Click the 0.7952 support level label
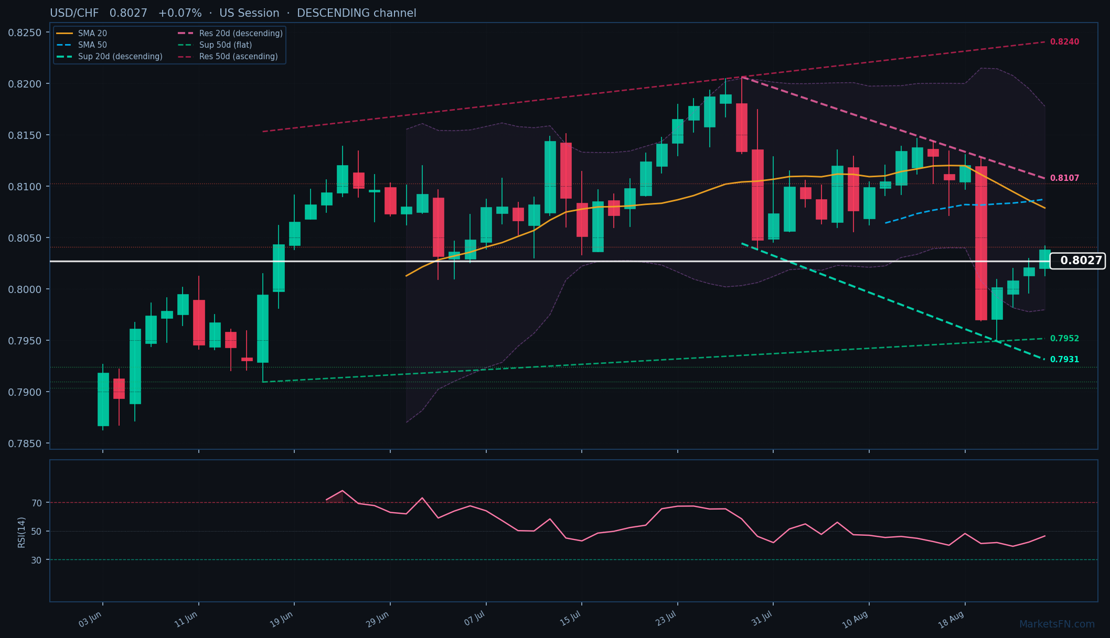 pos(1064,339)
